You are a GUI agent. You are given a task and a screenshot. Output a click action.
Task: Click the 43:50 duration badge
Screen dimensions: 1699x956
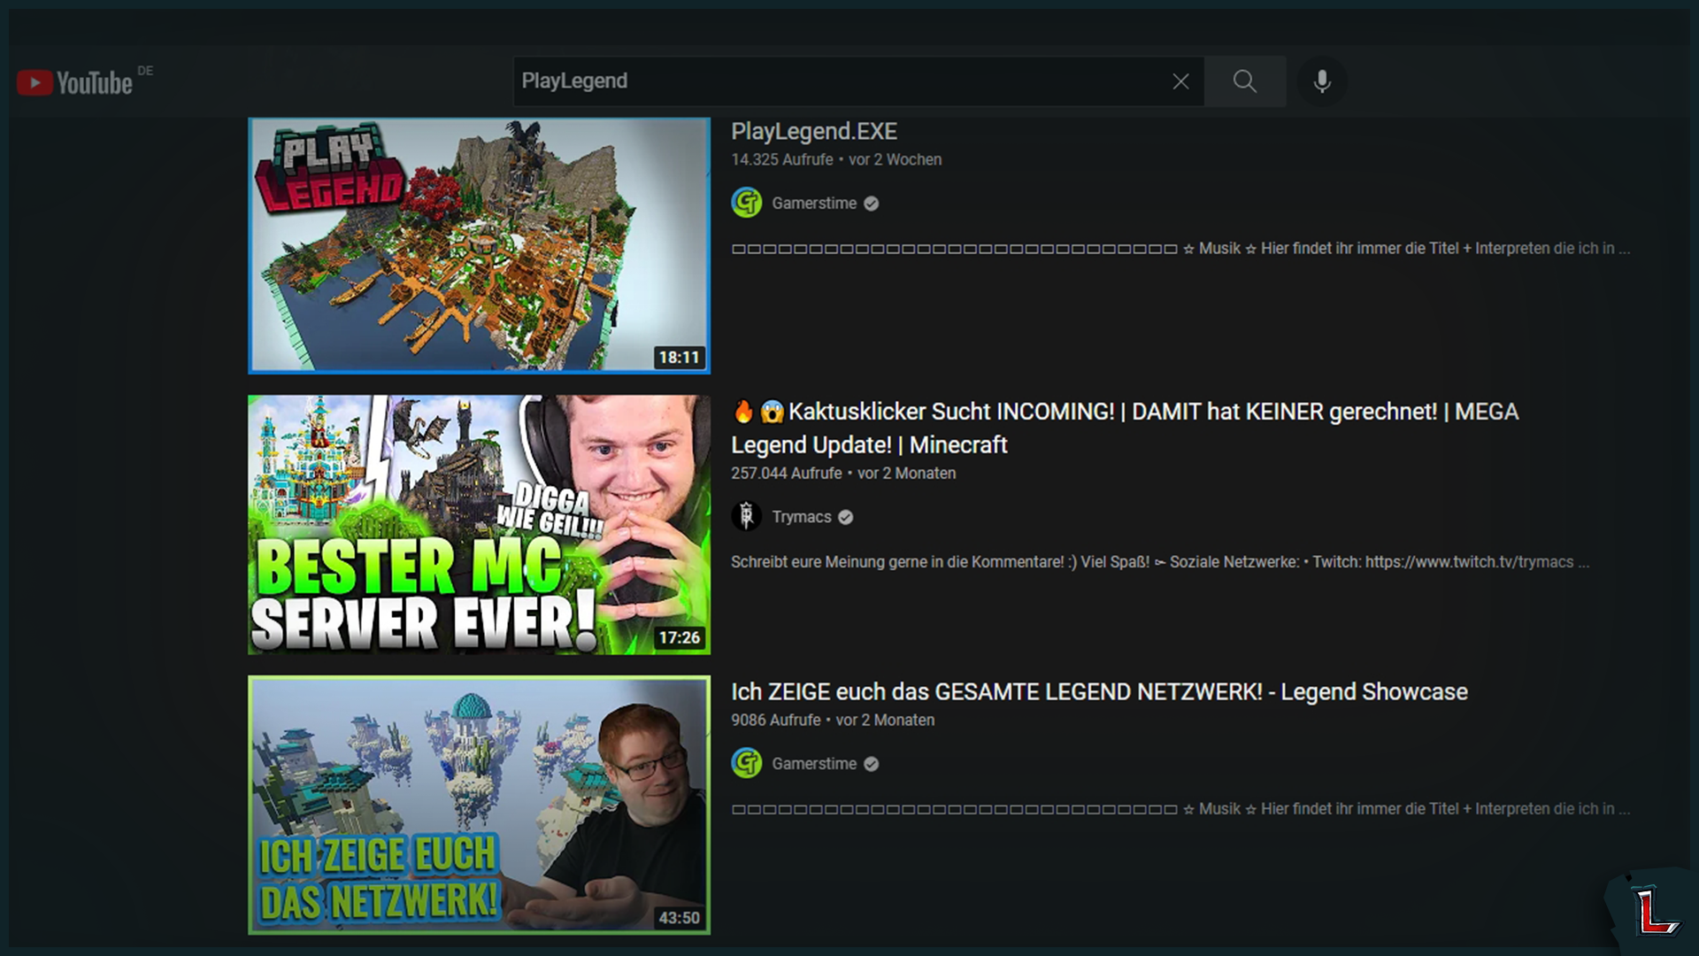(x=679, y=918)
